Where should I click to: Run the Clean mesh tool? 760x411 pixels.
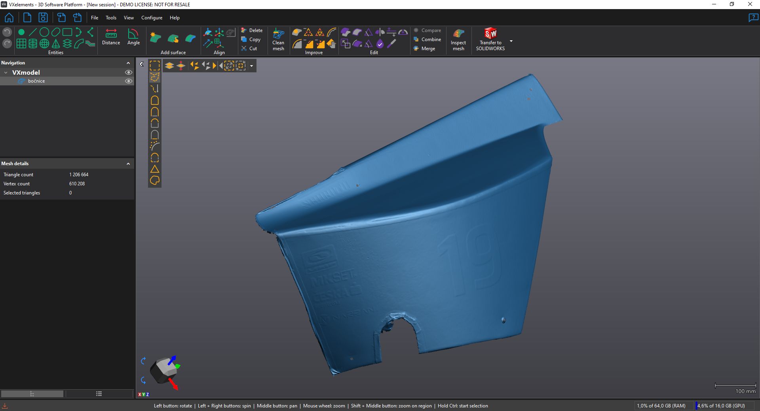[x=278, y=40]
